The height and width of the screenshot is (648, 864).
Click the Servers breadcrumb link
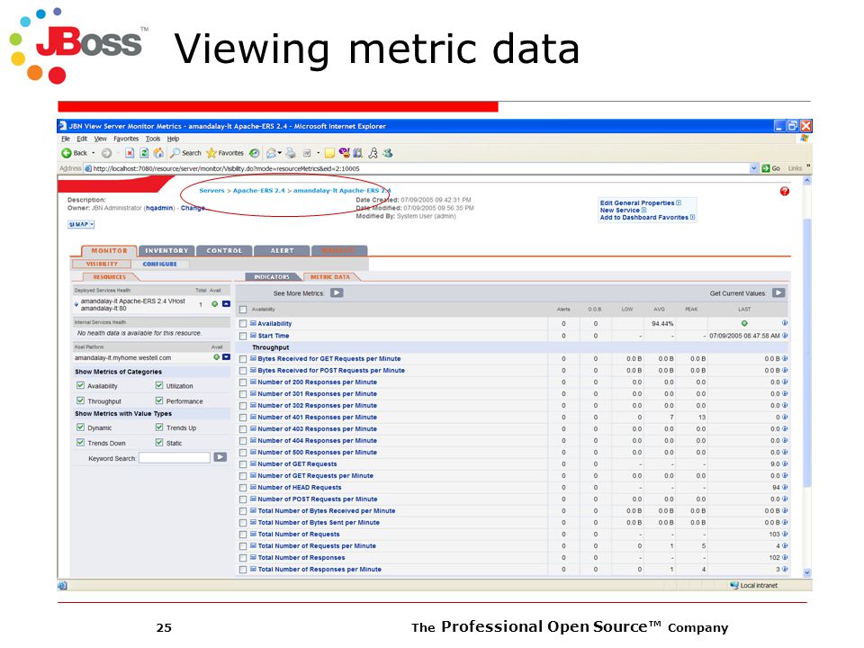coord(211,191)
